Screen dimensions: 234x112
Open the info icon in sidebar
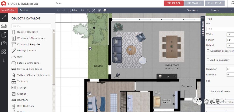pos(4,60)
